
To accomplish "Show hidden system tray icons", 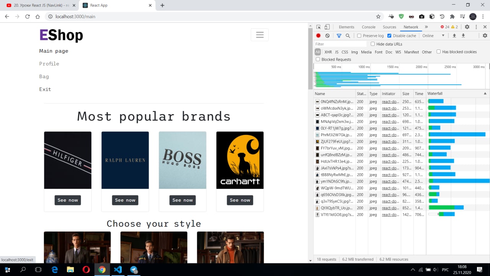I will (413, 269).
